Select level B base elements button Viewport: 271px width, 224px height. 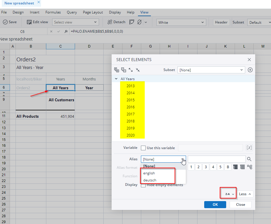228,167
